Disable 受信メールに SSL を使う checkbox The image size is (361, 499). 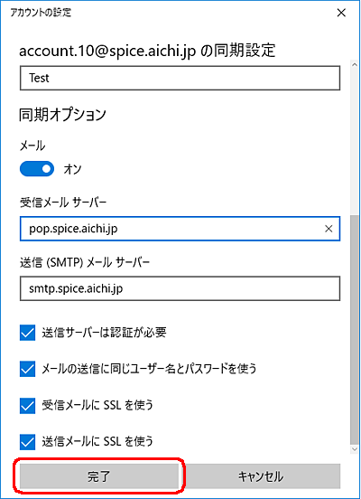[28, 405]
